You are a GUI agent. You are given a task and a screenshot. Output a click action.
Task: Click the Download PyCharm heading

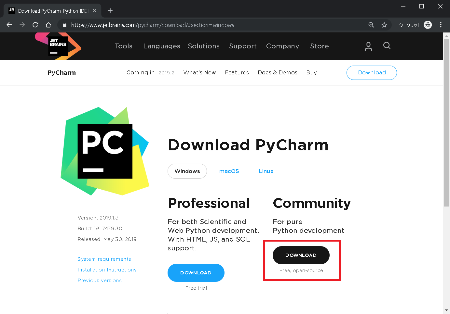tap(248, 145)
